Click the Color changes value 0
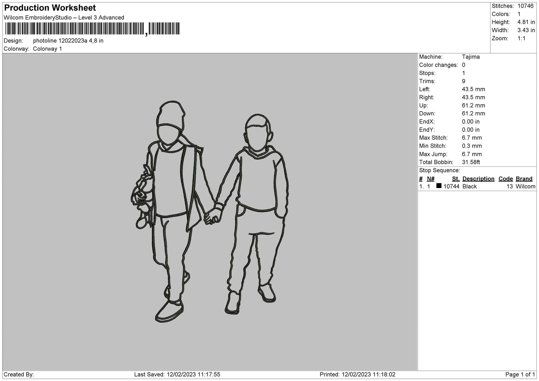Viewport: 539px width, 381px height. 464,65
